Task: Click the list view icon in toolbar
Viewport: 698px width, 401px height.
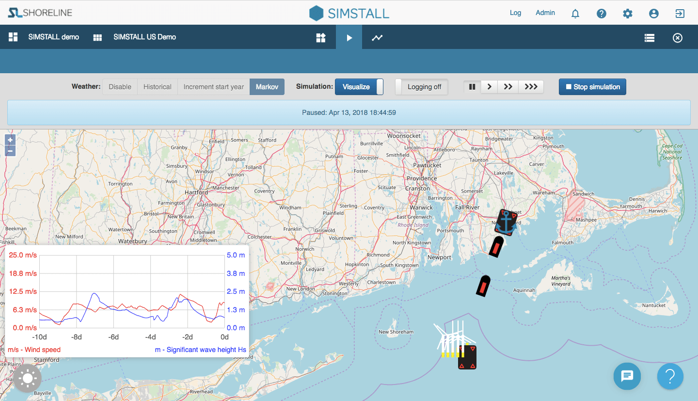Action: coord(650,38)
